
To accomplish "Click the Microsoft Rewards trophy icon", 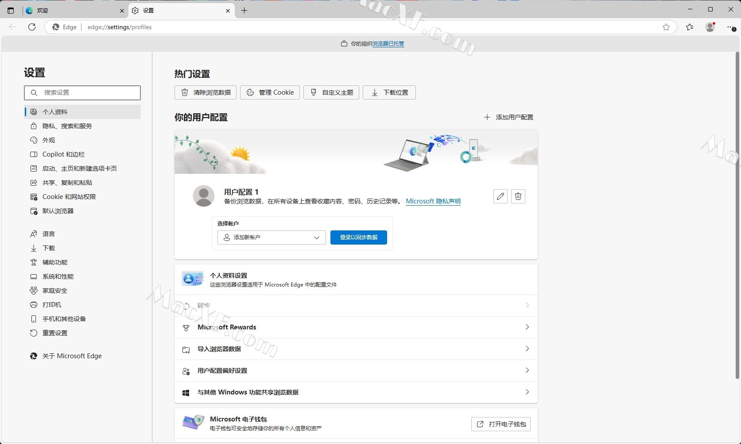I will (186, 328).
